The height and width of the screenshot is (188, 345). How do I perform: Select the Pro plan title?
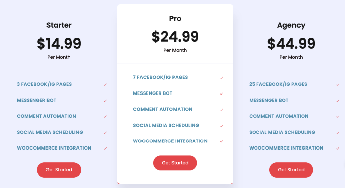175,18
